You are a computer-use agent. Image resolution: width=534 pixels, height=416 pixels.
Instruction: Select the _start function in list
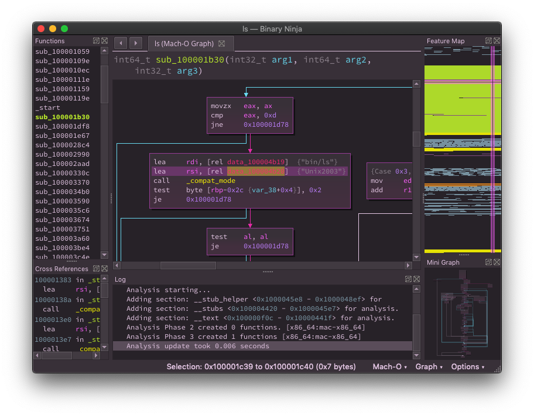pos(47,108)
